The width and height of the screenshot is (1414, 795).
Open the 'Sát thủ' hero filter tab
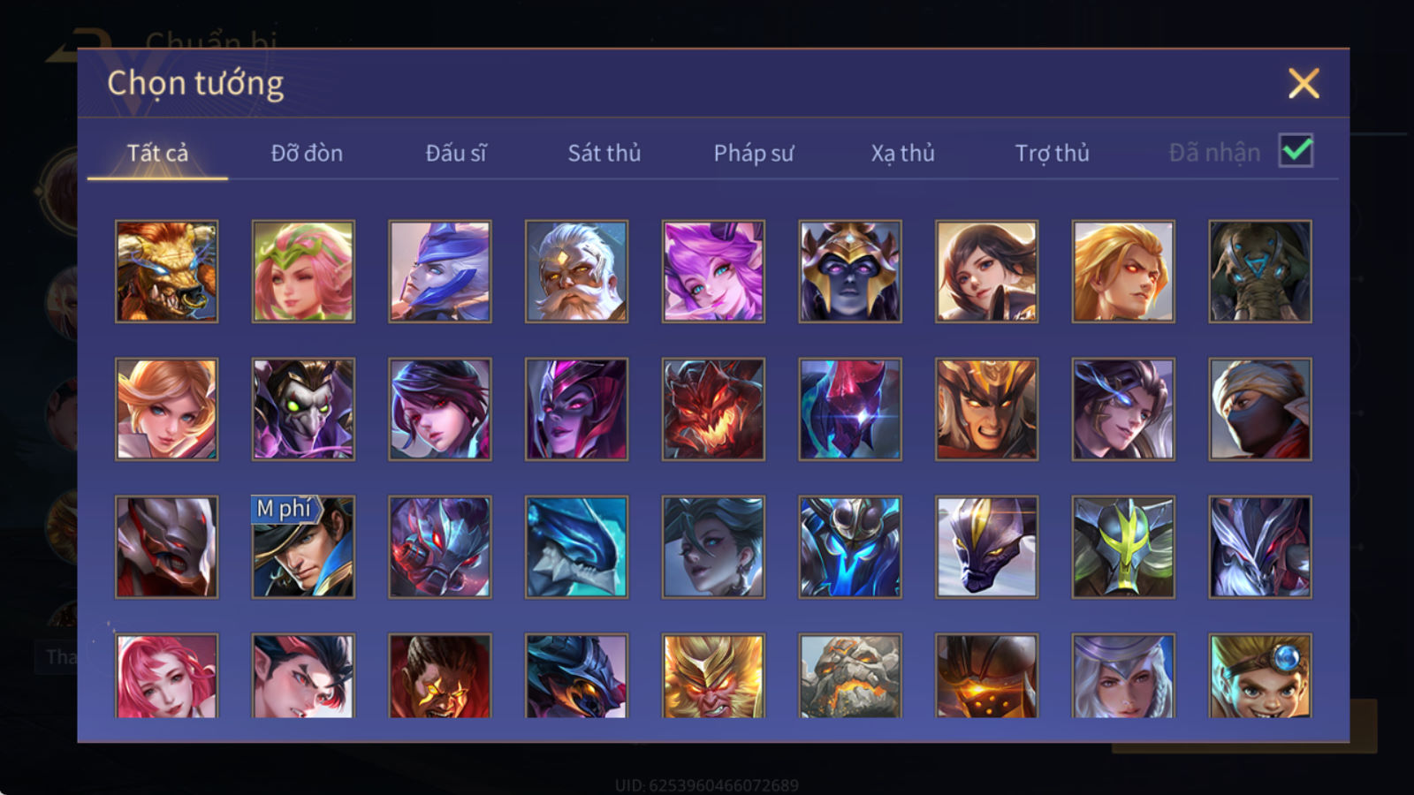click(x=604, y=153)
